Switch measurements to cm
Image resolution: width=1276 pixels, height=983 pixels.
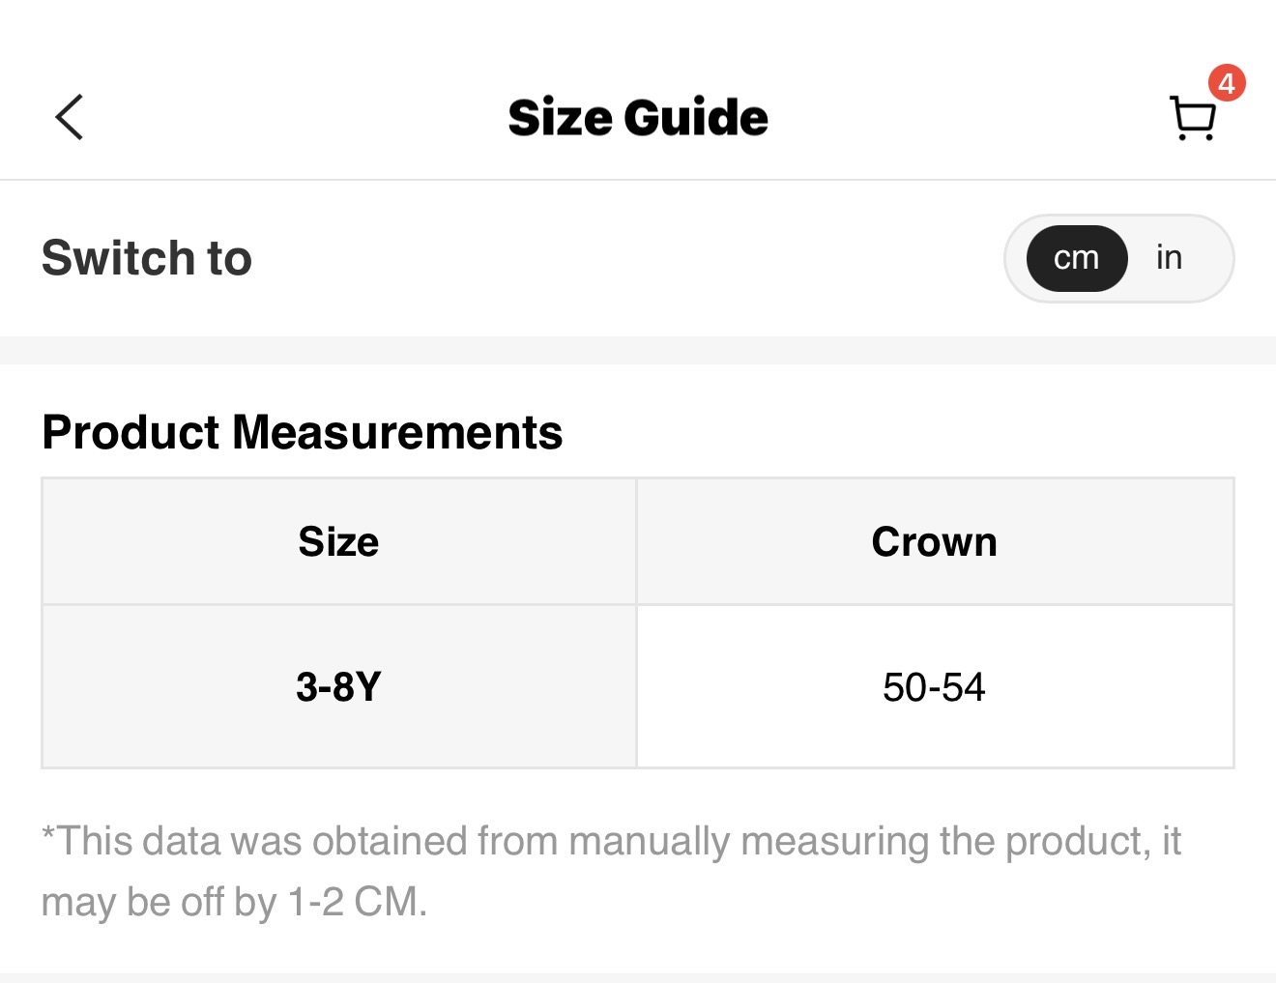click(x=1076, y=258)
